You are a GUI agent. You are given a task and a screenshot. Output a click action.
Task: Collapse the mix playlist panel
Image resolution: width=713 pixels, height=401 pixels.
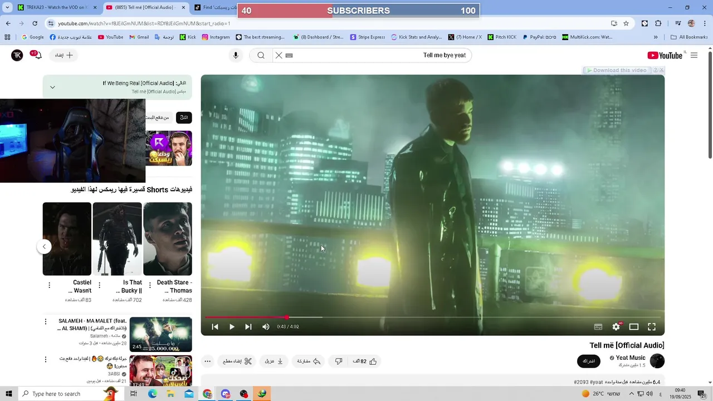52,87
